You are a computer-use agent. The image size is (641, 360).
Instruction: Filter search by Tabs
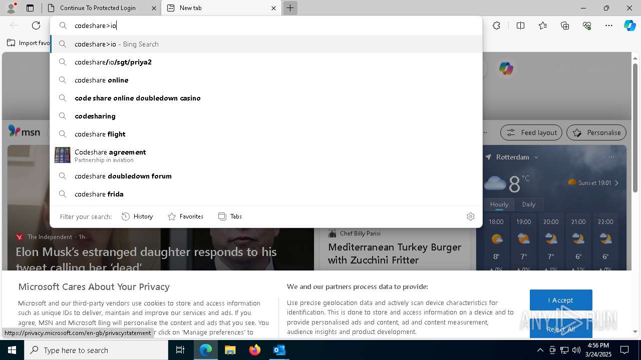tap(230, 216)
